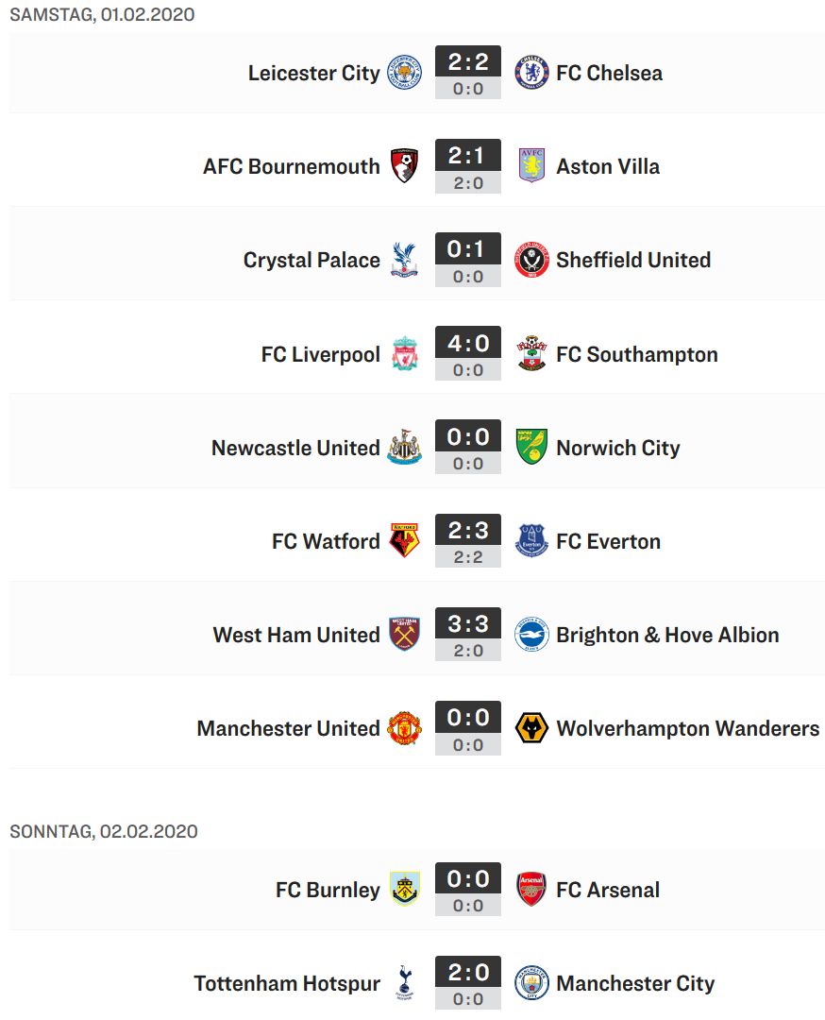
Task: Click the Wolverhampton Wanderers wolf crest
Action: click(x=531, y=728)
